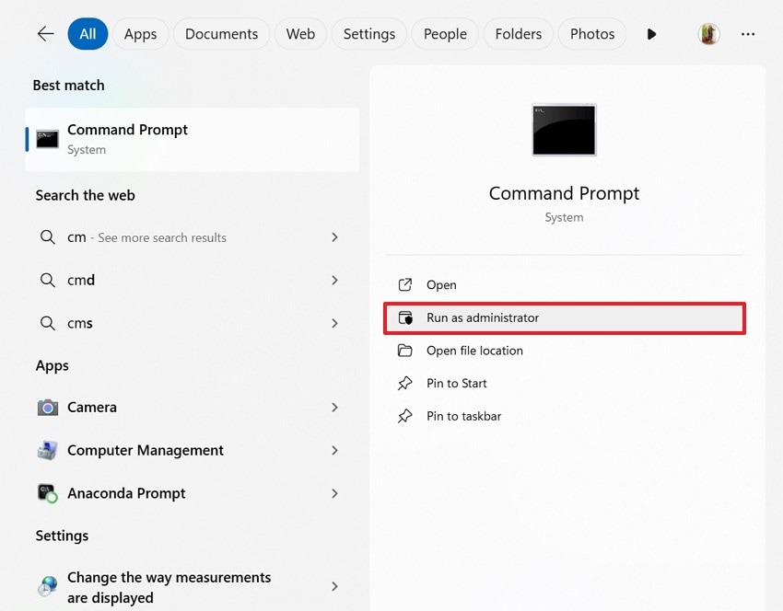Switch to the Apps filter tab
The width and height of the screenshot is (783, 611).
140,34
